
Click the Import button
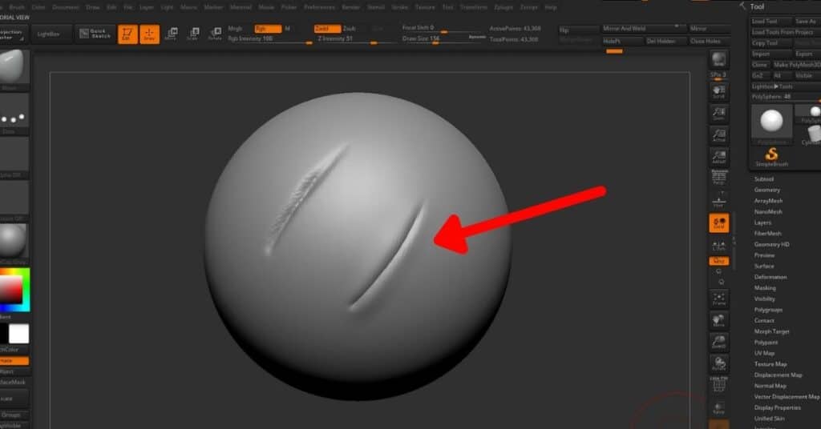click(770, 54)
